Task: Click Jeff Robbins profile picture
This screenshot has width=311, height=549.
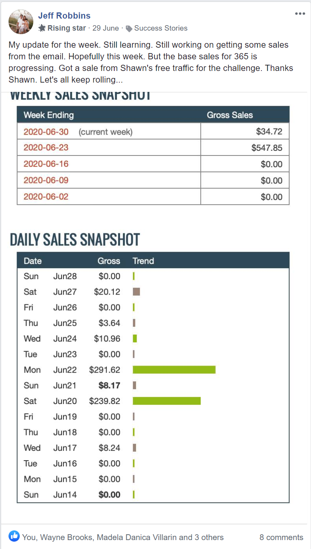Action: click(21, 22)
